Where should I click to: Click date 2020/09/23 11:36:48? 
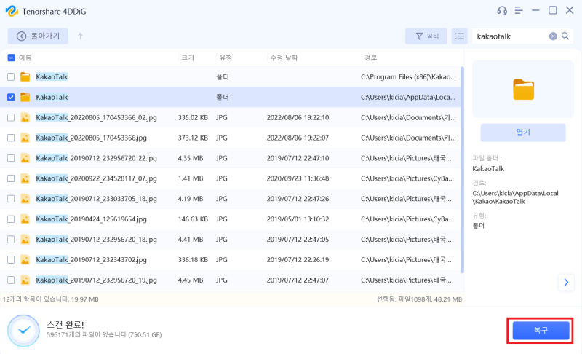(x=298, y=178)
